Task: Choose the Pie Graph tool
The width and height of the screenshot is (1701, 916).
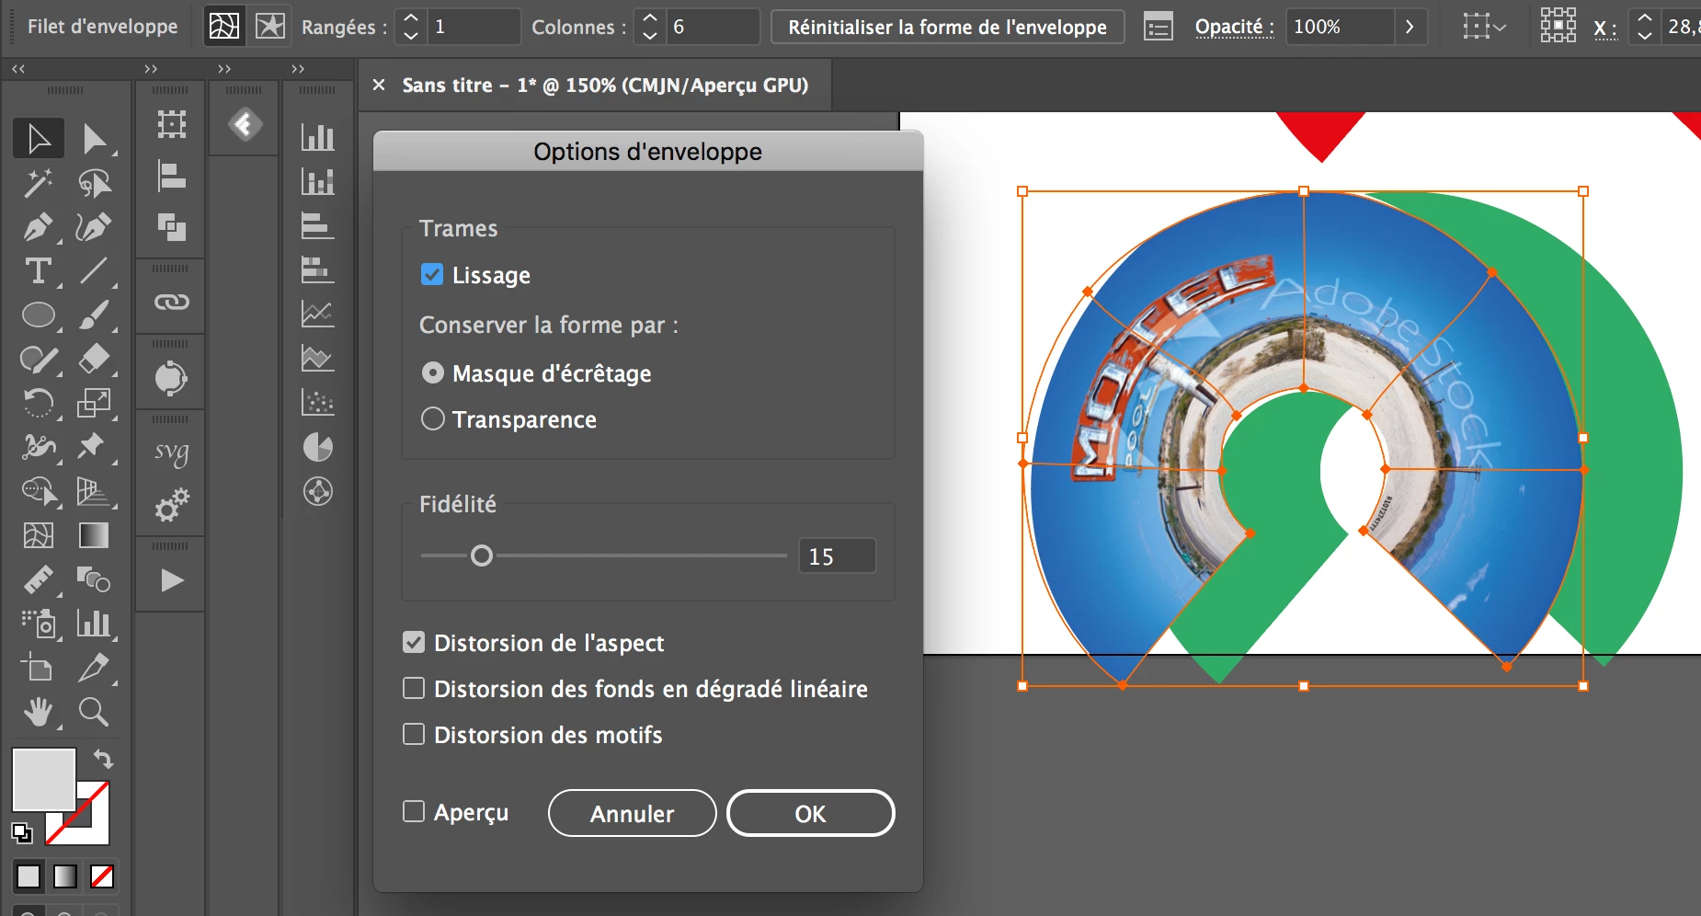Action: coord(318,447)
